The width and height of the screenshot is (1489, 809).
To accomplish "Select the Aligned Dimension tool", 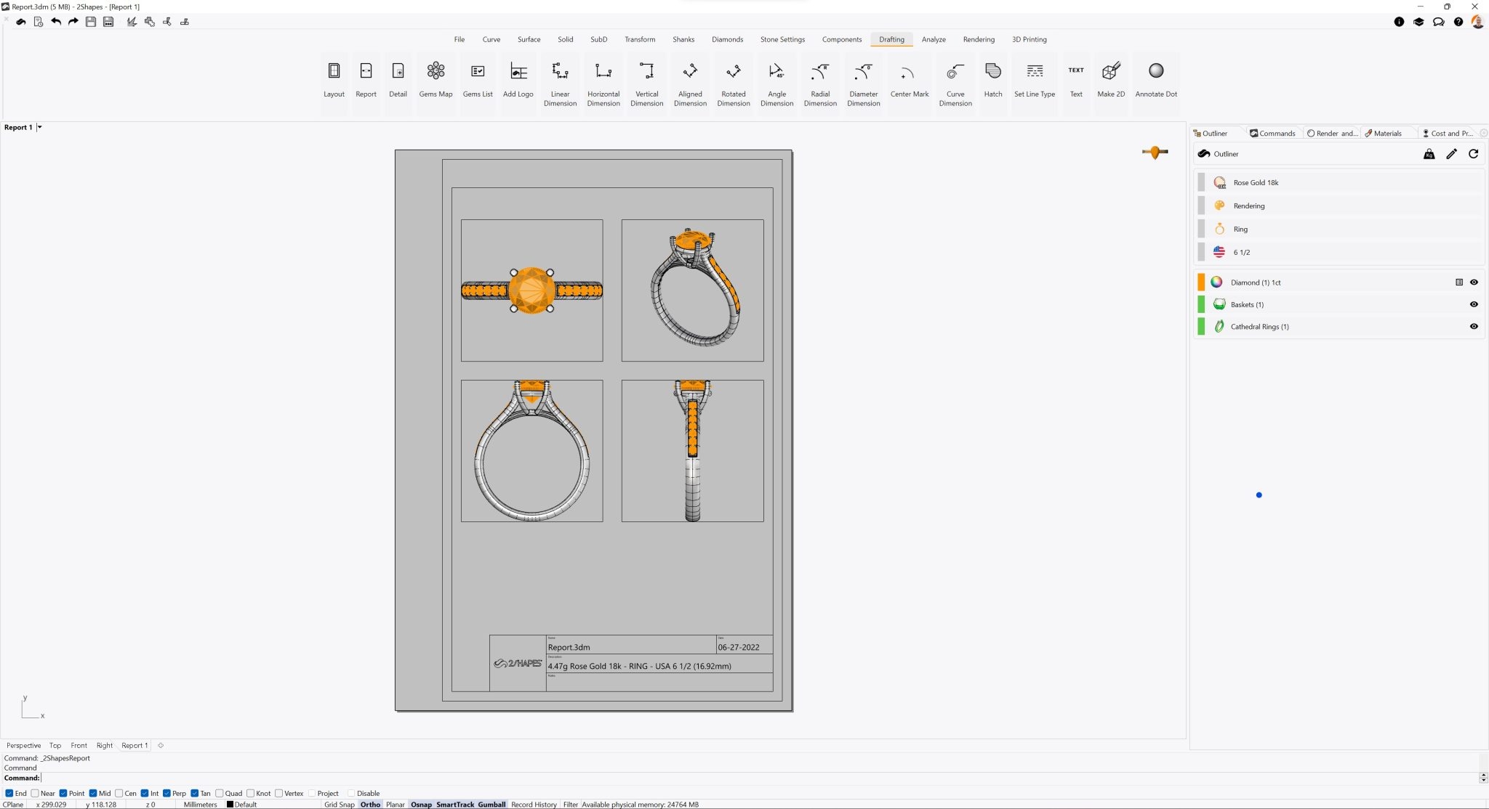I will (x=690, y=84).
